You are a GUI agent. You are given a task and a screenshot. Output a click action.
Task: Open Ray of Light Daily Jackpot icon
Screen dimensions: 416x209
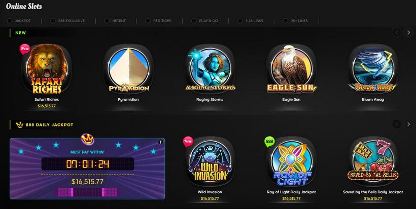point(291,161)
